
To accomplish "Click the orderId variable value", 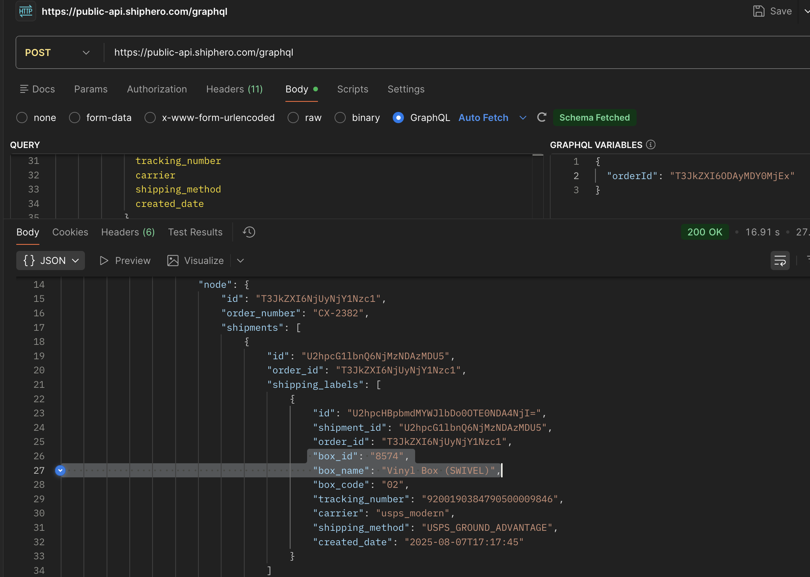I will pyautogui.click(x=732, y=176).
